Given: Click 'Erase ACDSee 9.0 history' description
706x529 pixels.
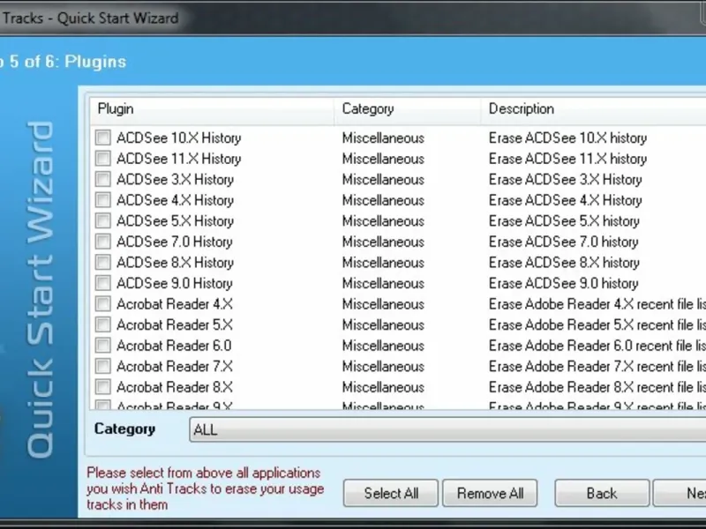Looking at the screenshot, I should (x=564, y=283).
